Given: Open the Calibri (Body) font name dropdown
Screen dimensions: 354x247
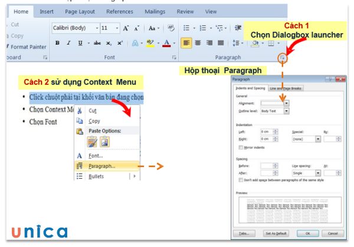Looking at the screenshot, I should tap(97, 28).
